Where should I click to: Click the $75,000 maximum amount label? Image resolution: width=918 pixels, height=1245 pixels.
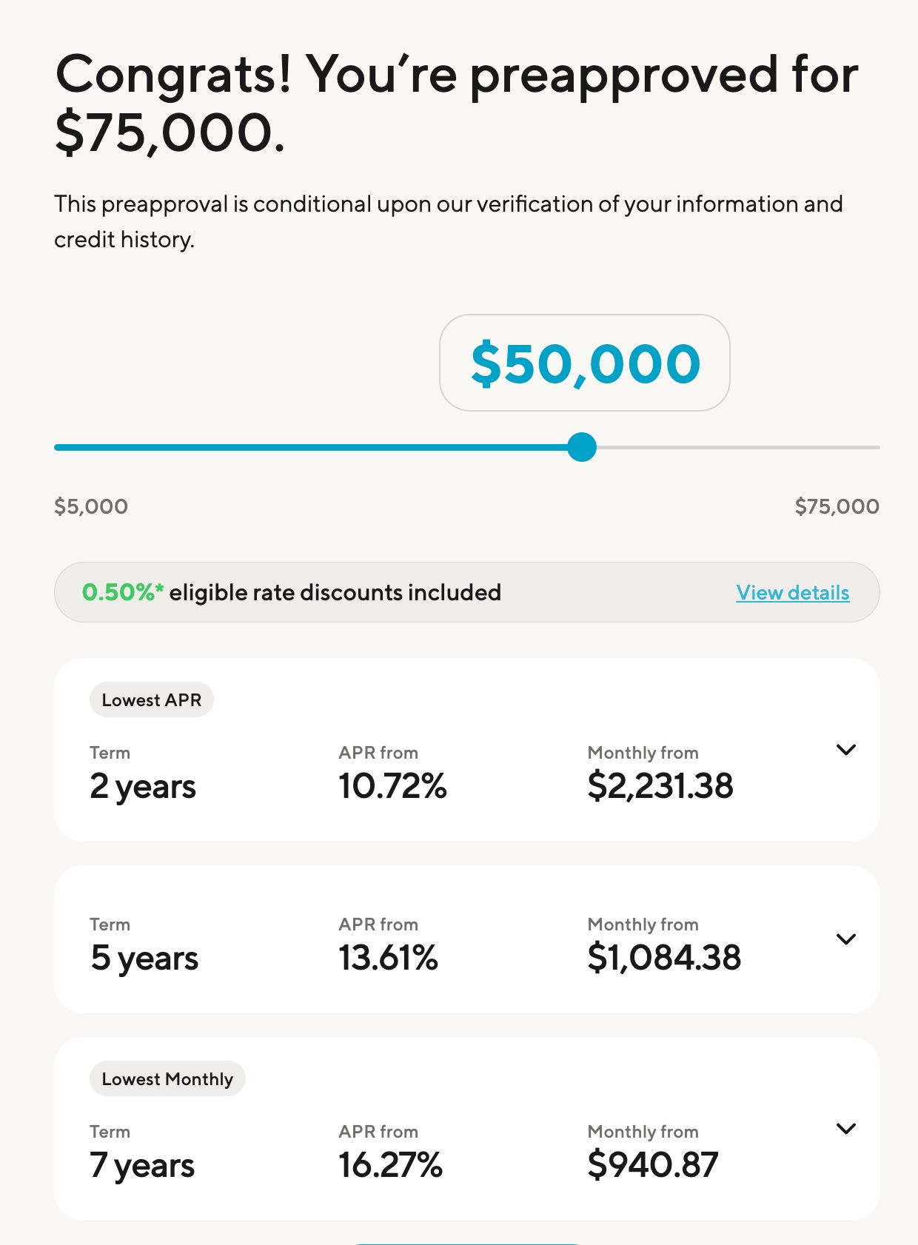point(837,506)
